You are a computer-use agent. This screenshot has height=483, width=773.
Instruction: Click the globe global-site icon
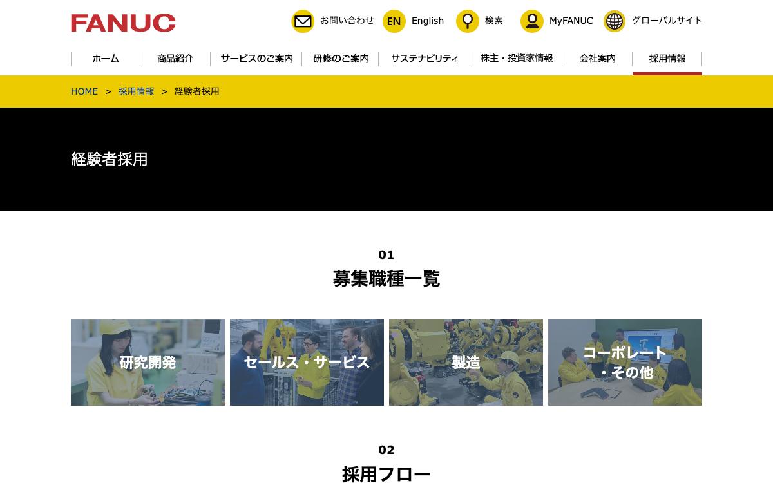click(615, 21)
